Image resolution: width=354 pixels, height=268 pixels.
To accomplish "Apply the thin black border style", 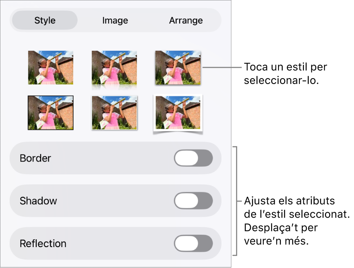I will [x=51, y=113].
